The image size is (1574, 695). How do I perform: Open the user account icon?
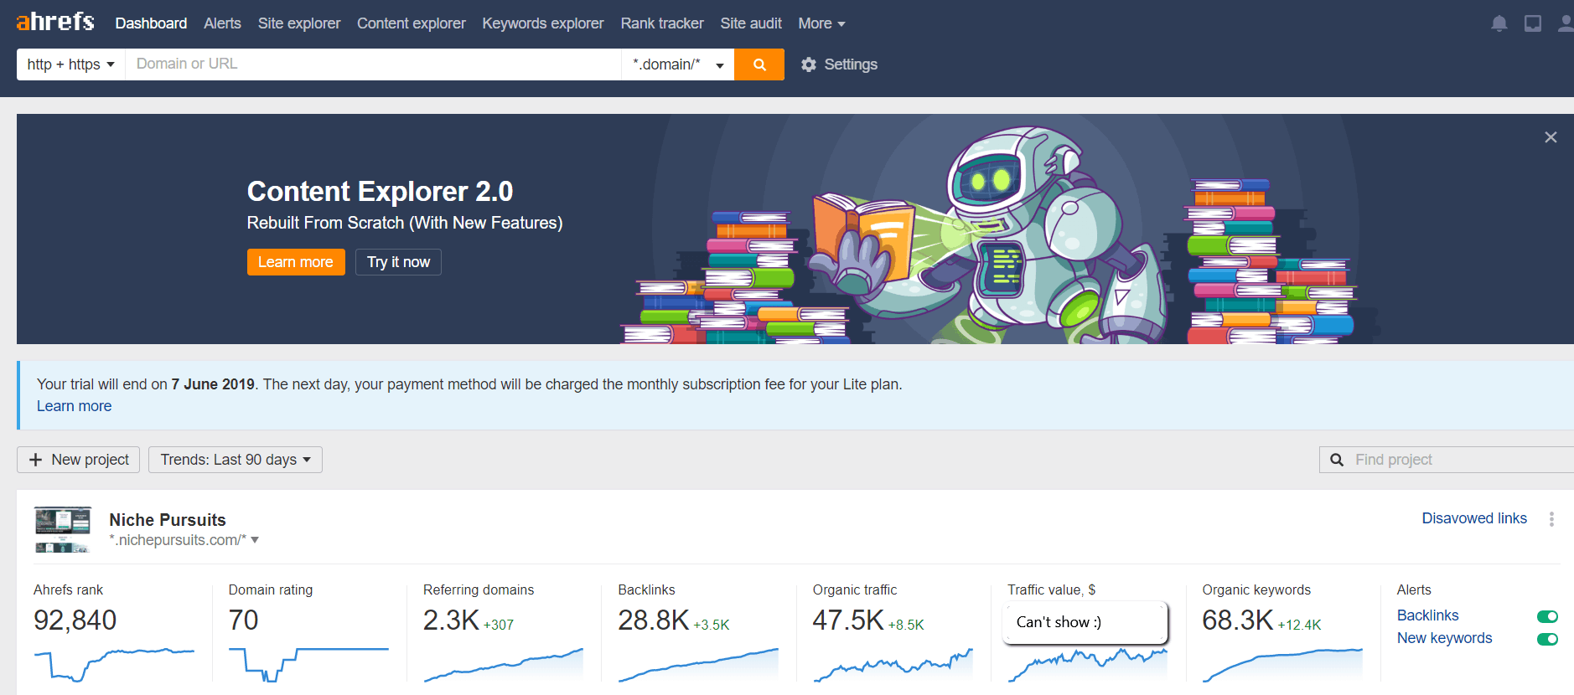coord(1565,23)
